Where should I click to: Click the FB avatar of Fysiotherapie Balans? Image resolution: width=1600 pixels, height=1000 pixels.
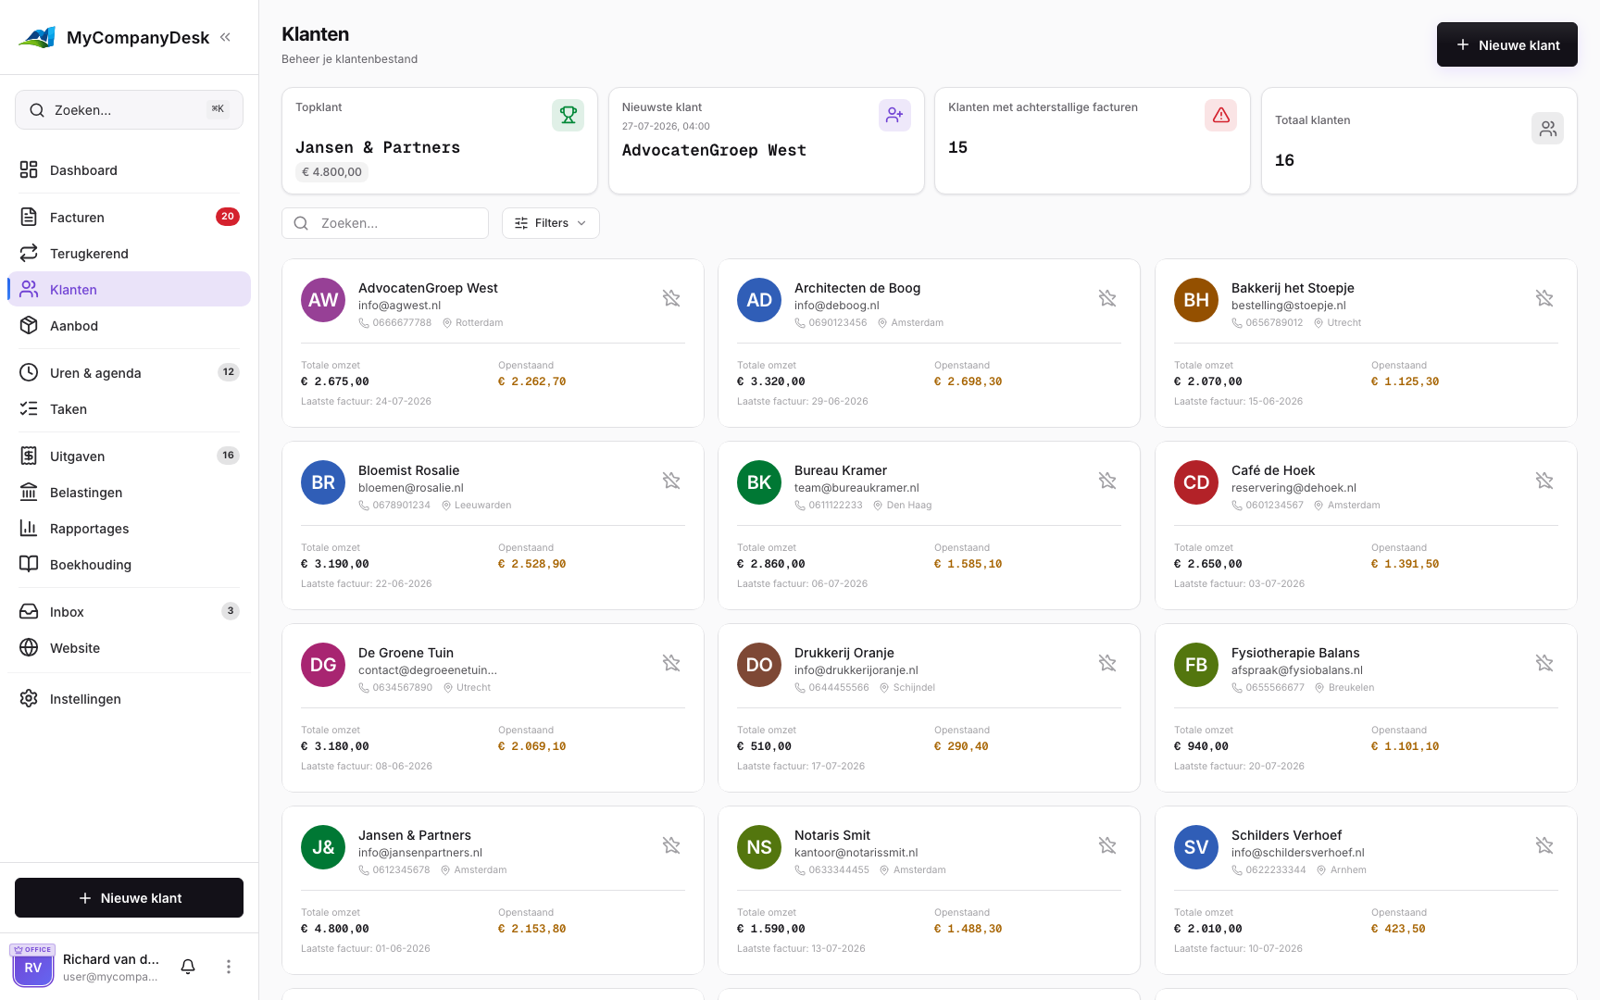pyautogui.click(x=1196, y=665)
